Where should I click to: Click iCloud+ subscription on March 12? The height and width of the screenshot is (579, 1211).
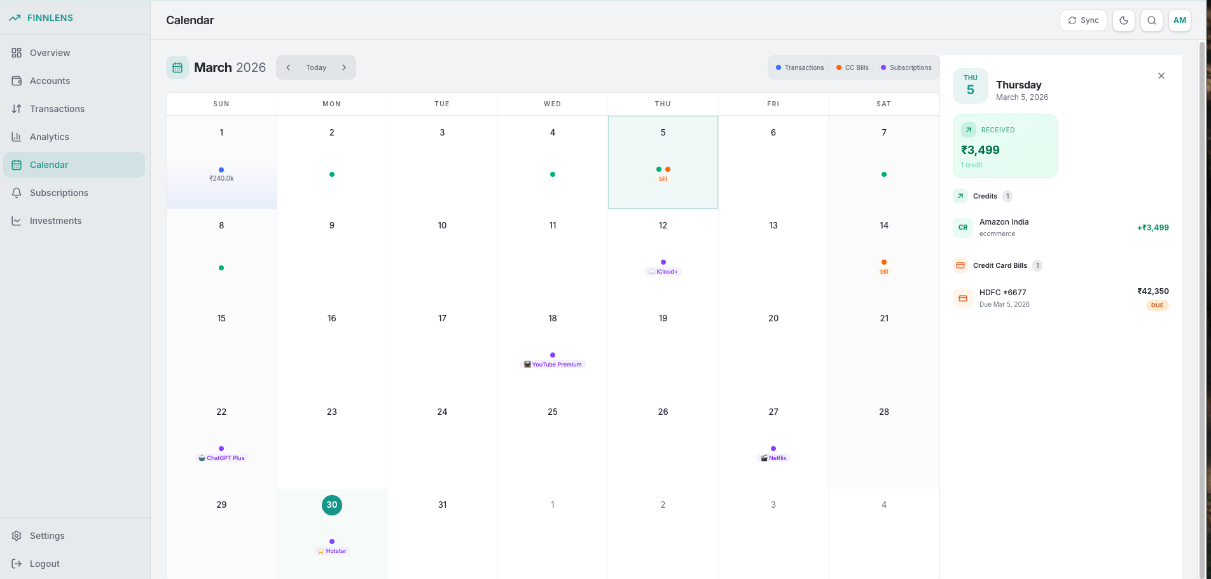pos(663,272)
